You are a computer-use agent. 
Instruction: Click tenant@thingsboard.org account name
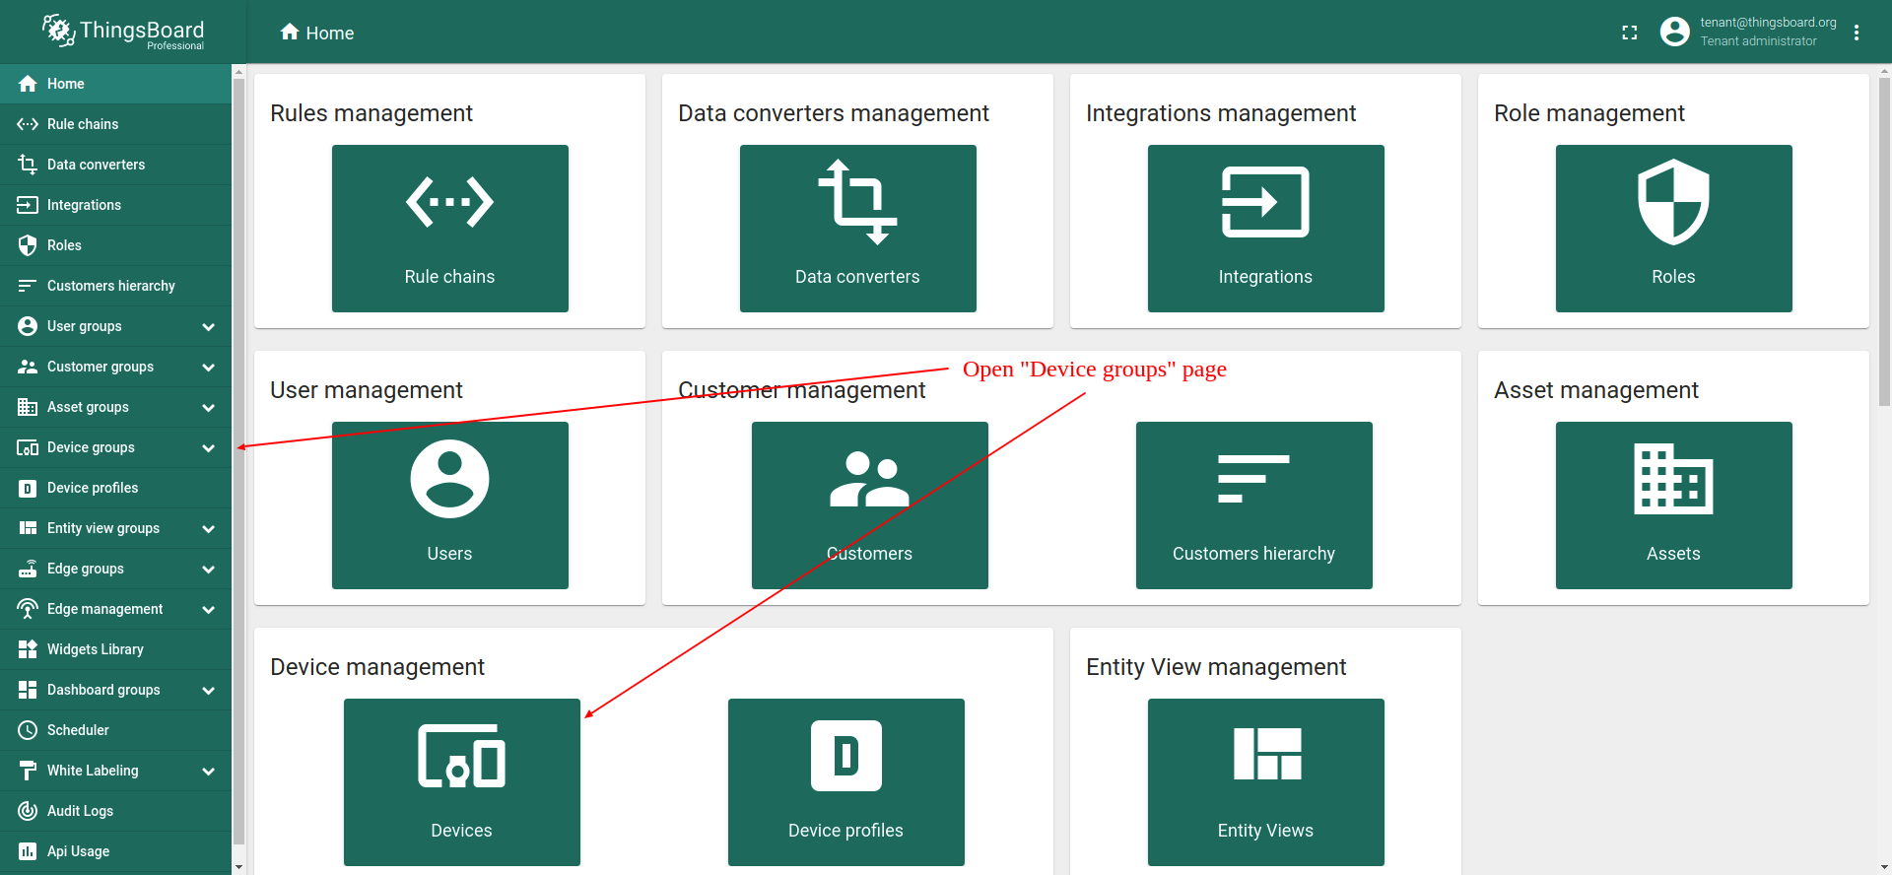pos(1768,23)
